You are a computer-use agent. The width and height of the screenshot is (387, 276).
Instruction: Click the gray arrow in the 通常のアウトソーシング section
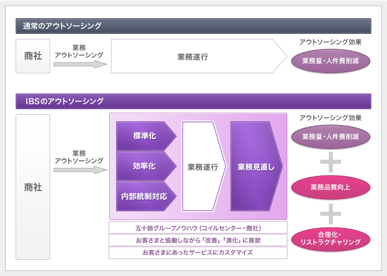click(x=80, y=64)
